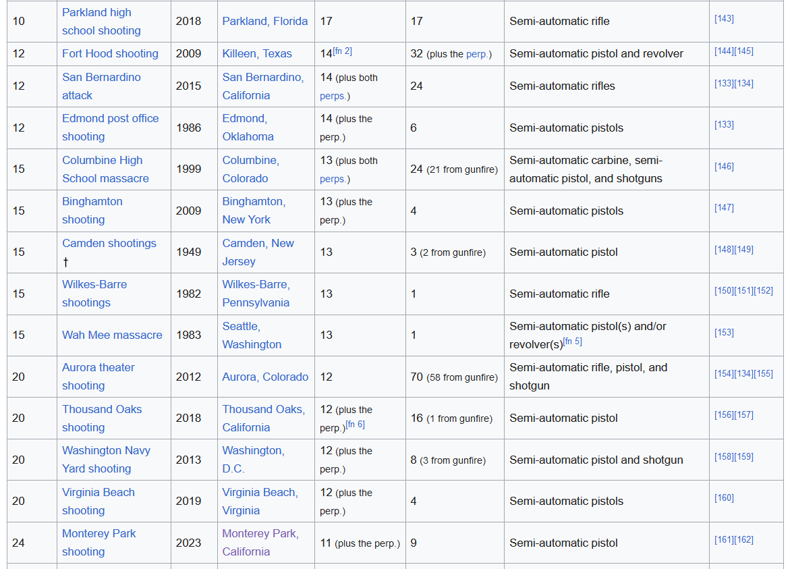Open the Aurora theater shooting article
Image resolution: width=790 pixels, height=569 pixels.
click(98, 377)
